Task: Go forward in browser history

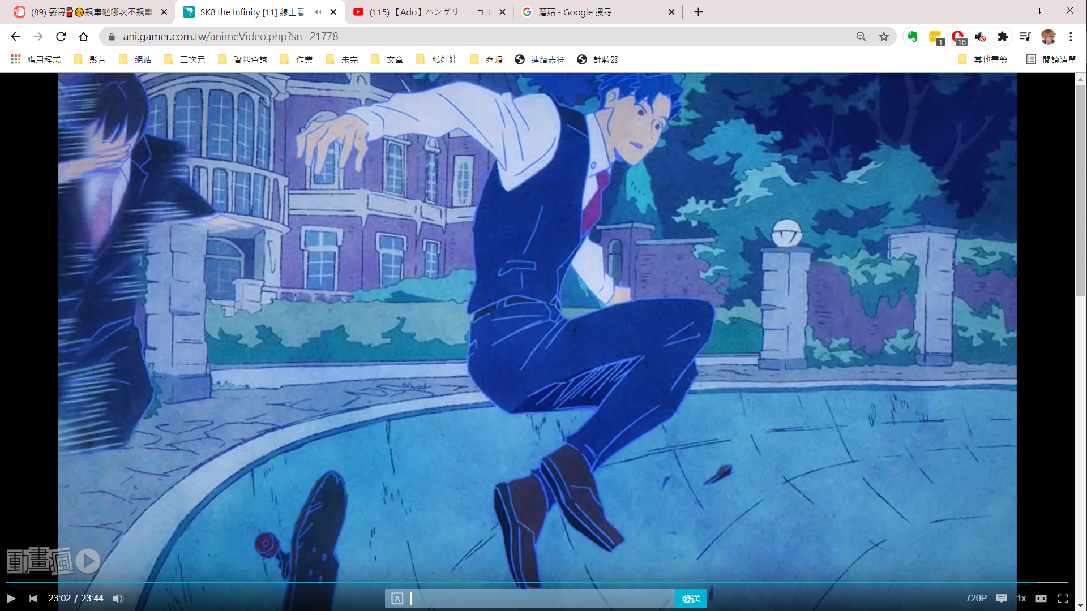Action: (x=38, y=37)
